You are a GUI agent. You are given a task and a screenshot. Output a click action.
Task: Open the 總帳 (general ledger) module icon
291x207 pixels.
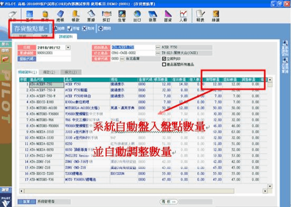point(61,15)
